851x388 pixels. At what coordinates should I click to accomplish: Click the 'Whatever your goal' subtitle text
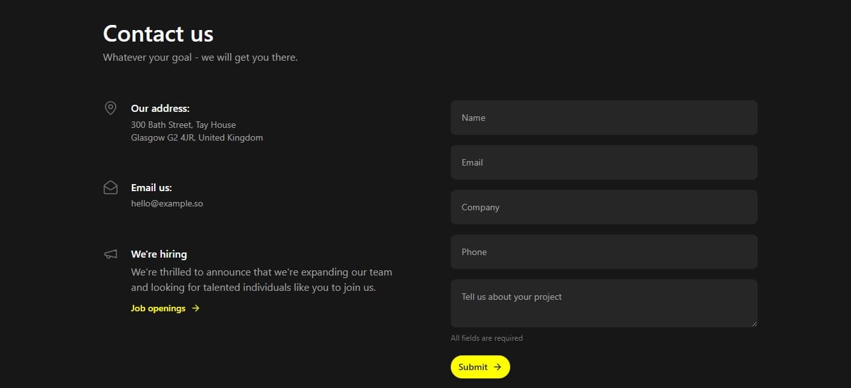(200, 58)
